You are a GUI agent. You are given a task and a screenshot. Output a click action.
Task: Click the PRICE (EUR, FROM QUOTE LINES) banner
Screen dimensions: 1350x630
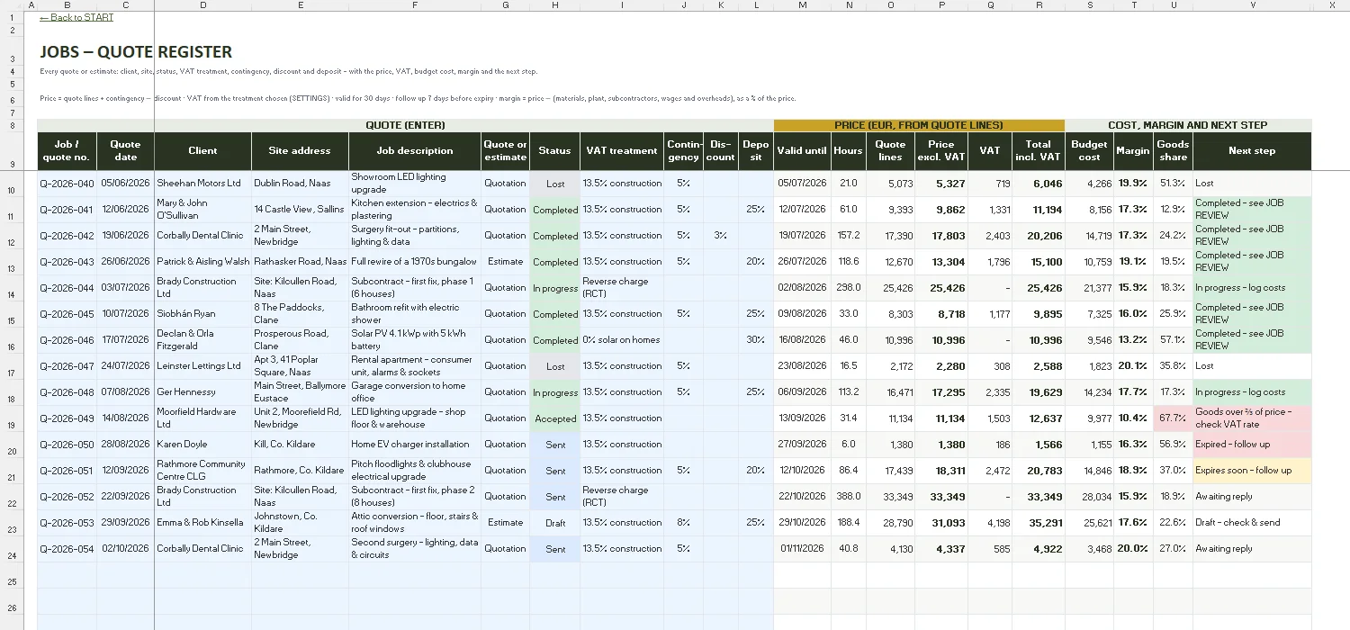tap(919, 125)
